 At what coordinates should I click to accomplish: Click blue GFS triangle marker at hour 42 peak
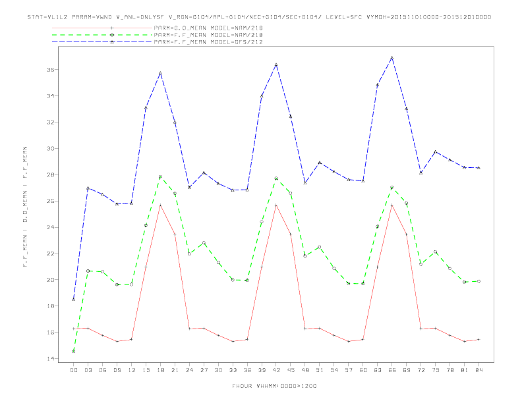[276, 65]
